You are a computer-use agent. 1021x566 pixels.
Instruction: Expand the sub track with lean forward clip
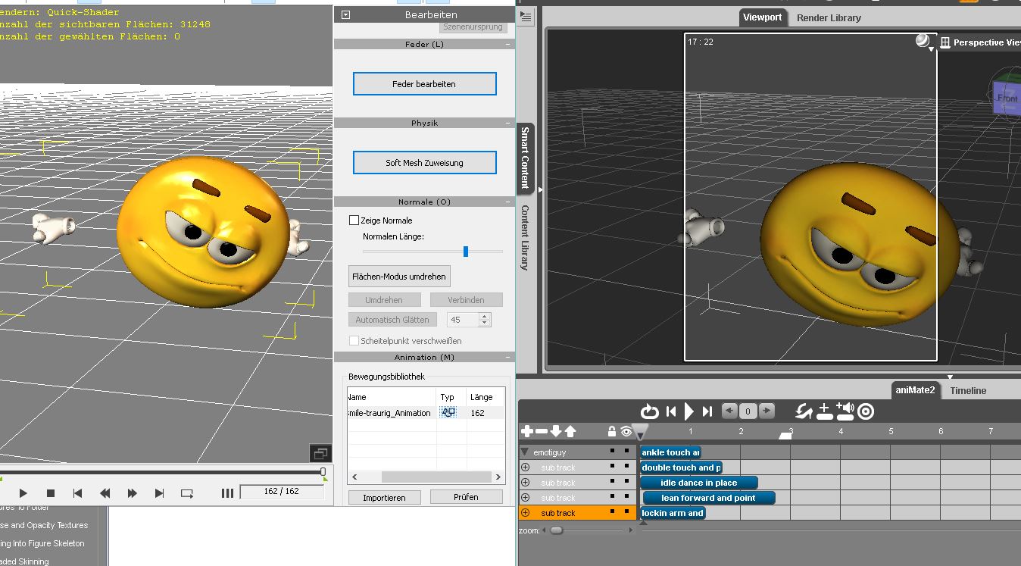(525, 498)
